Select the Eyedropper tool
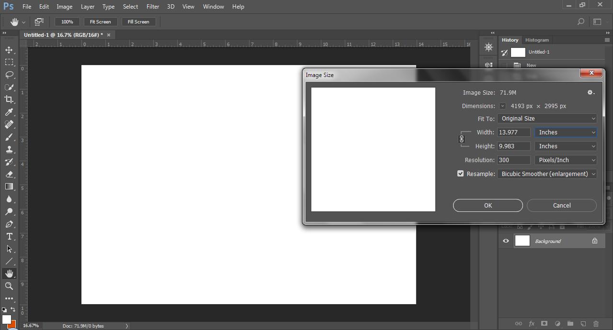The height and width of the screenshot is (330, 613). 9,112
